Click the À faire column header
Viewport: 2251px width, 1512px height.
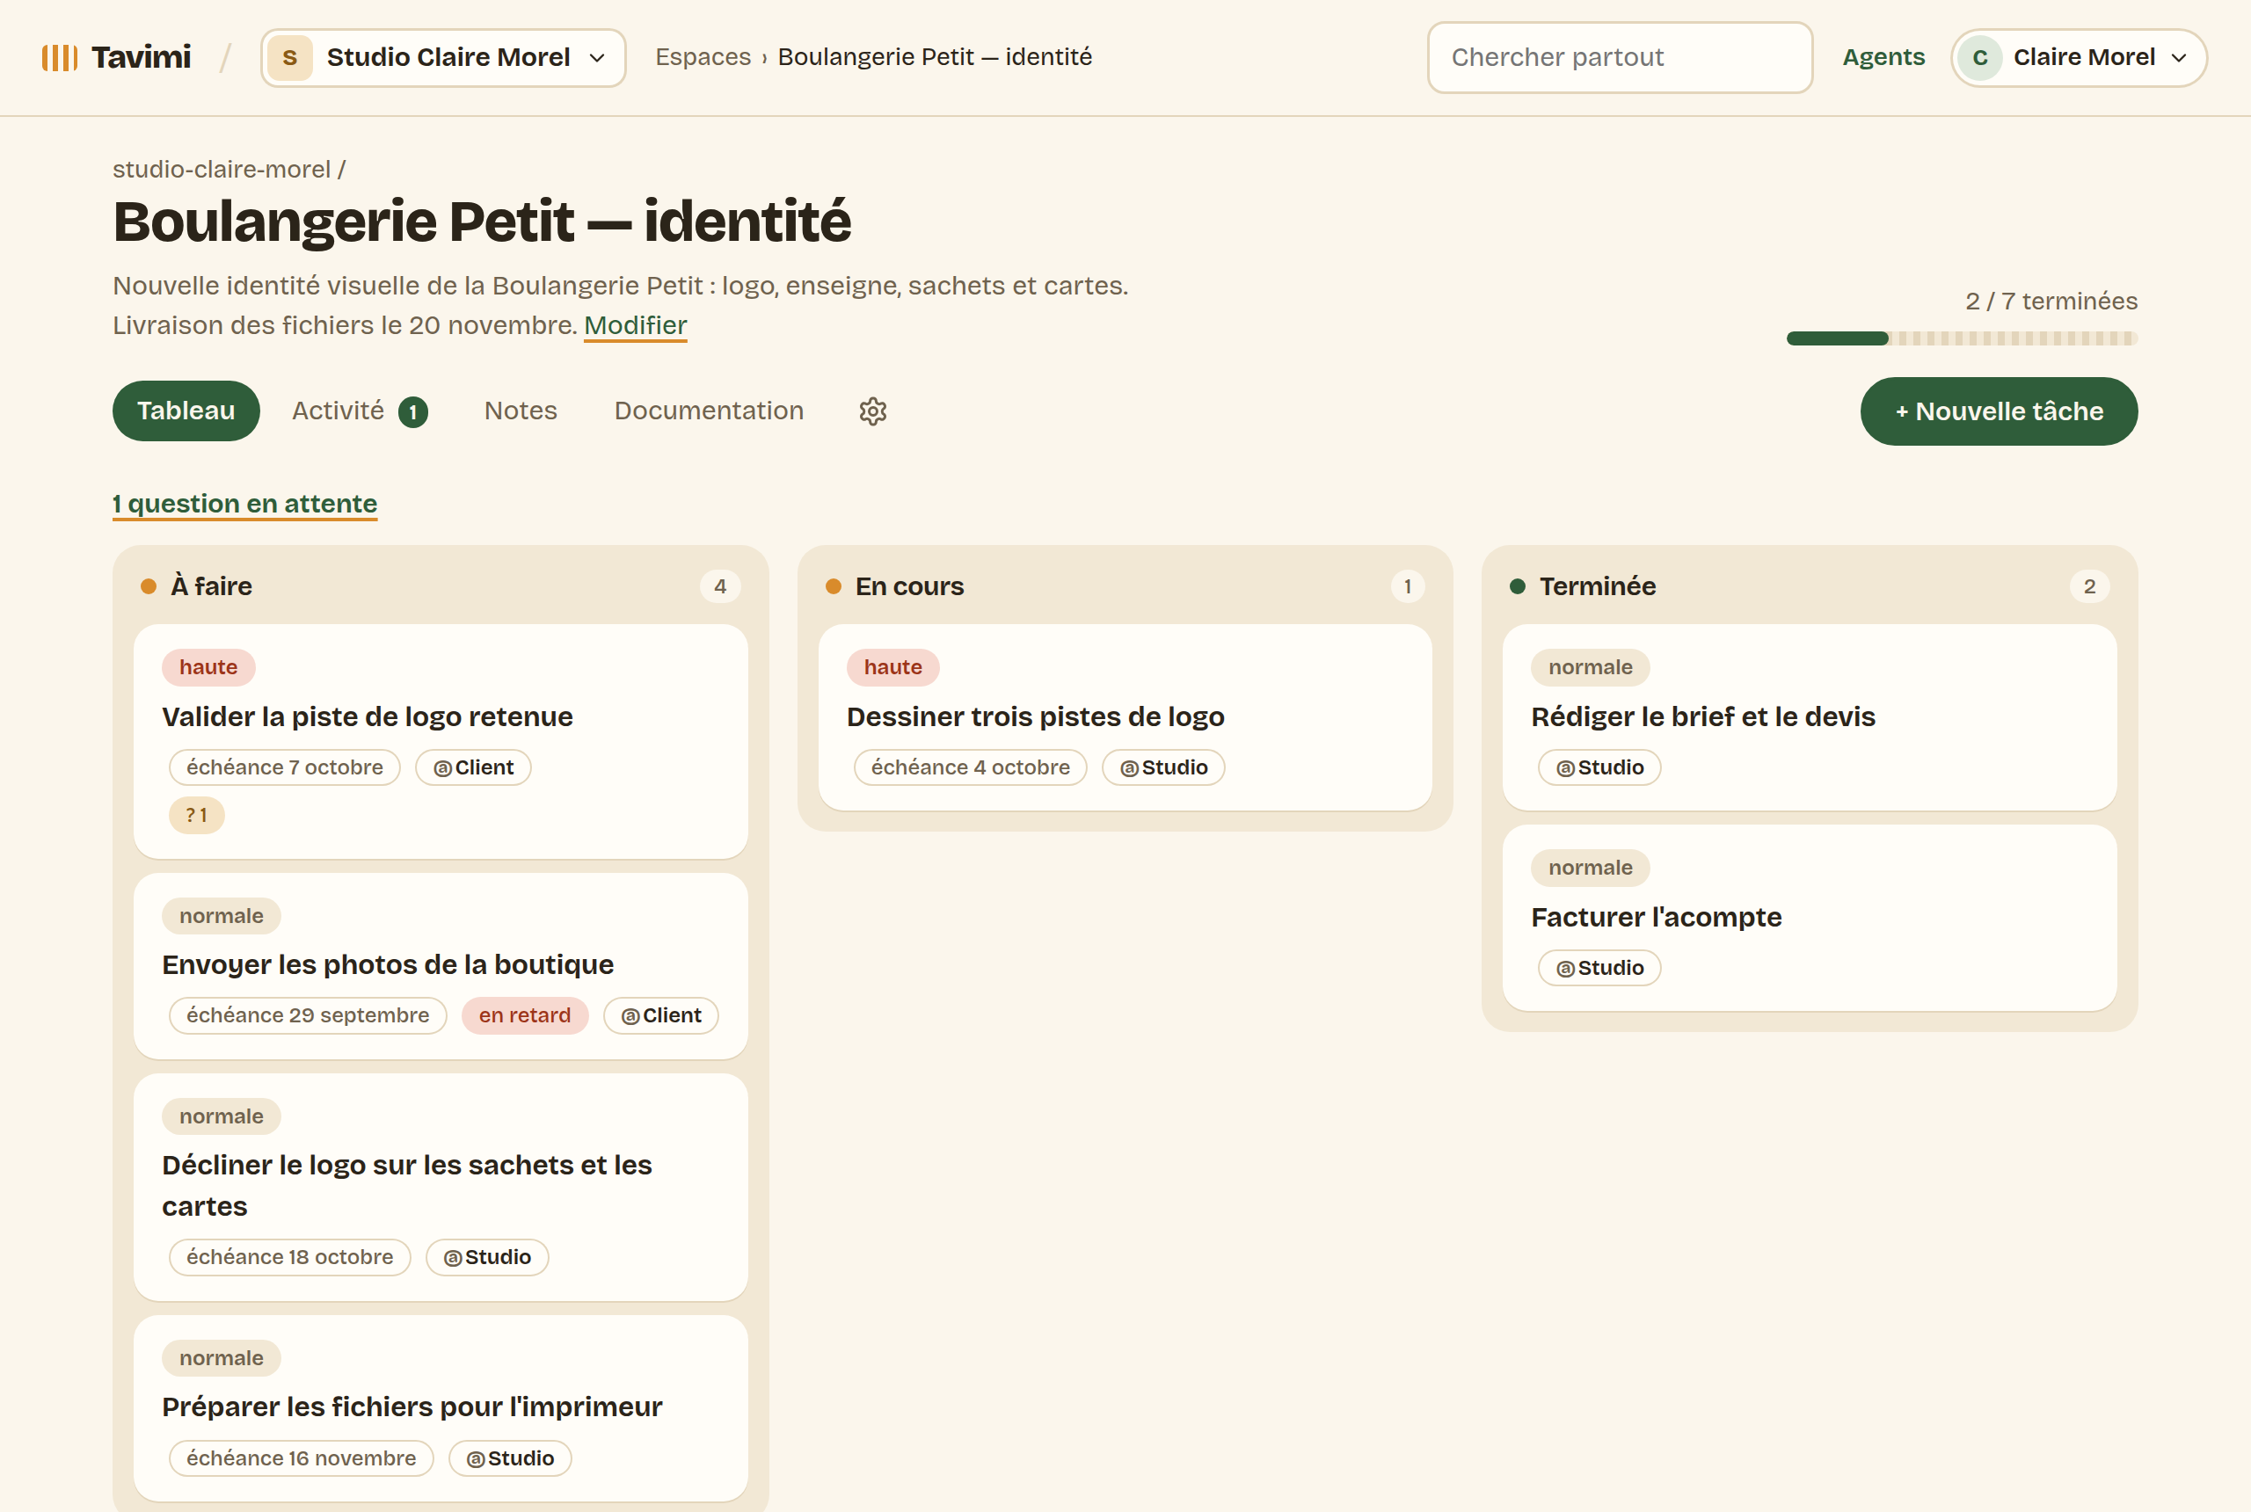click(x=441, y=586)
